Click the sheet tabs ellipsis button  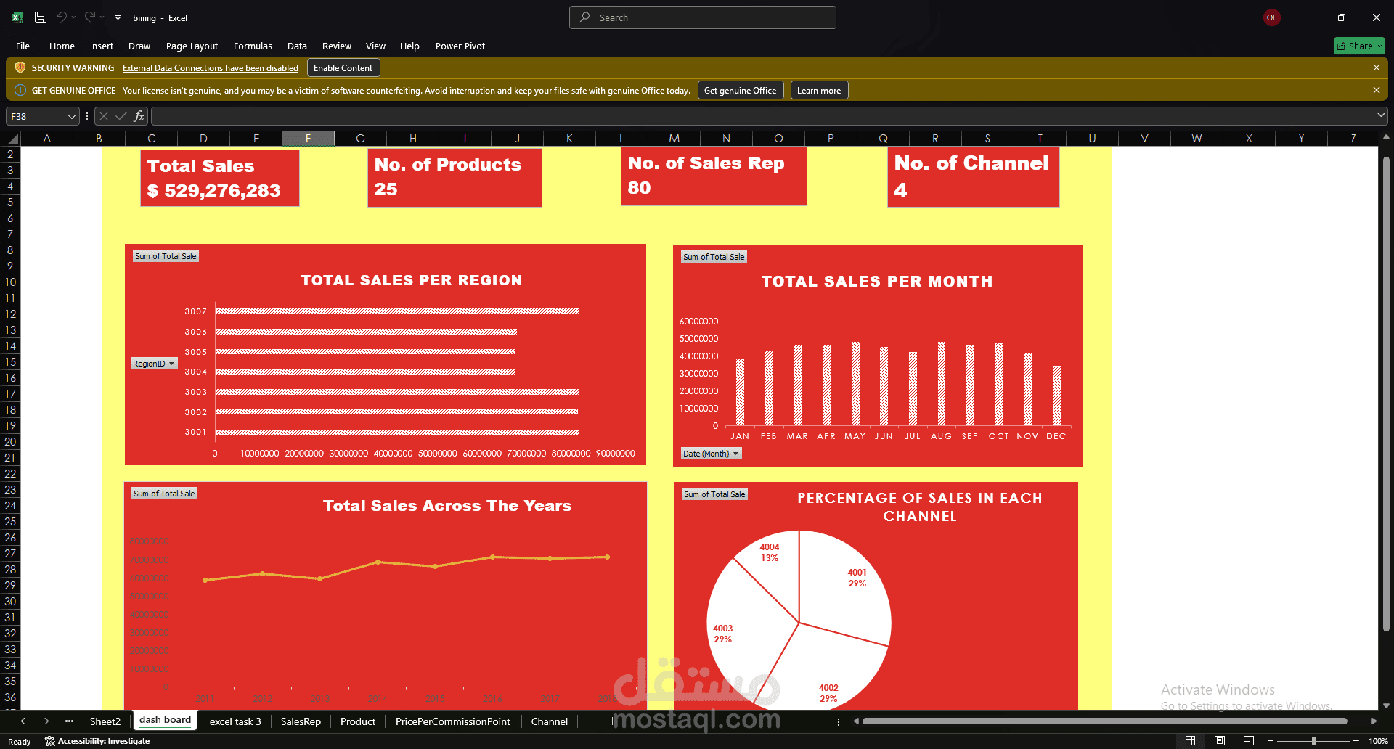point(69,721)
